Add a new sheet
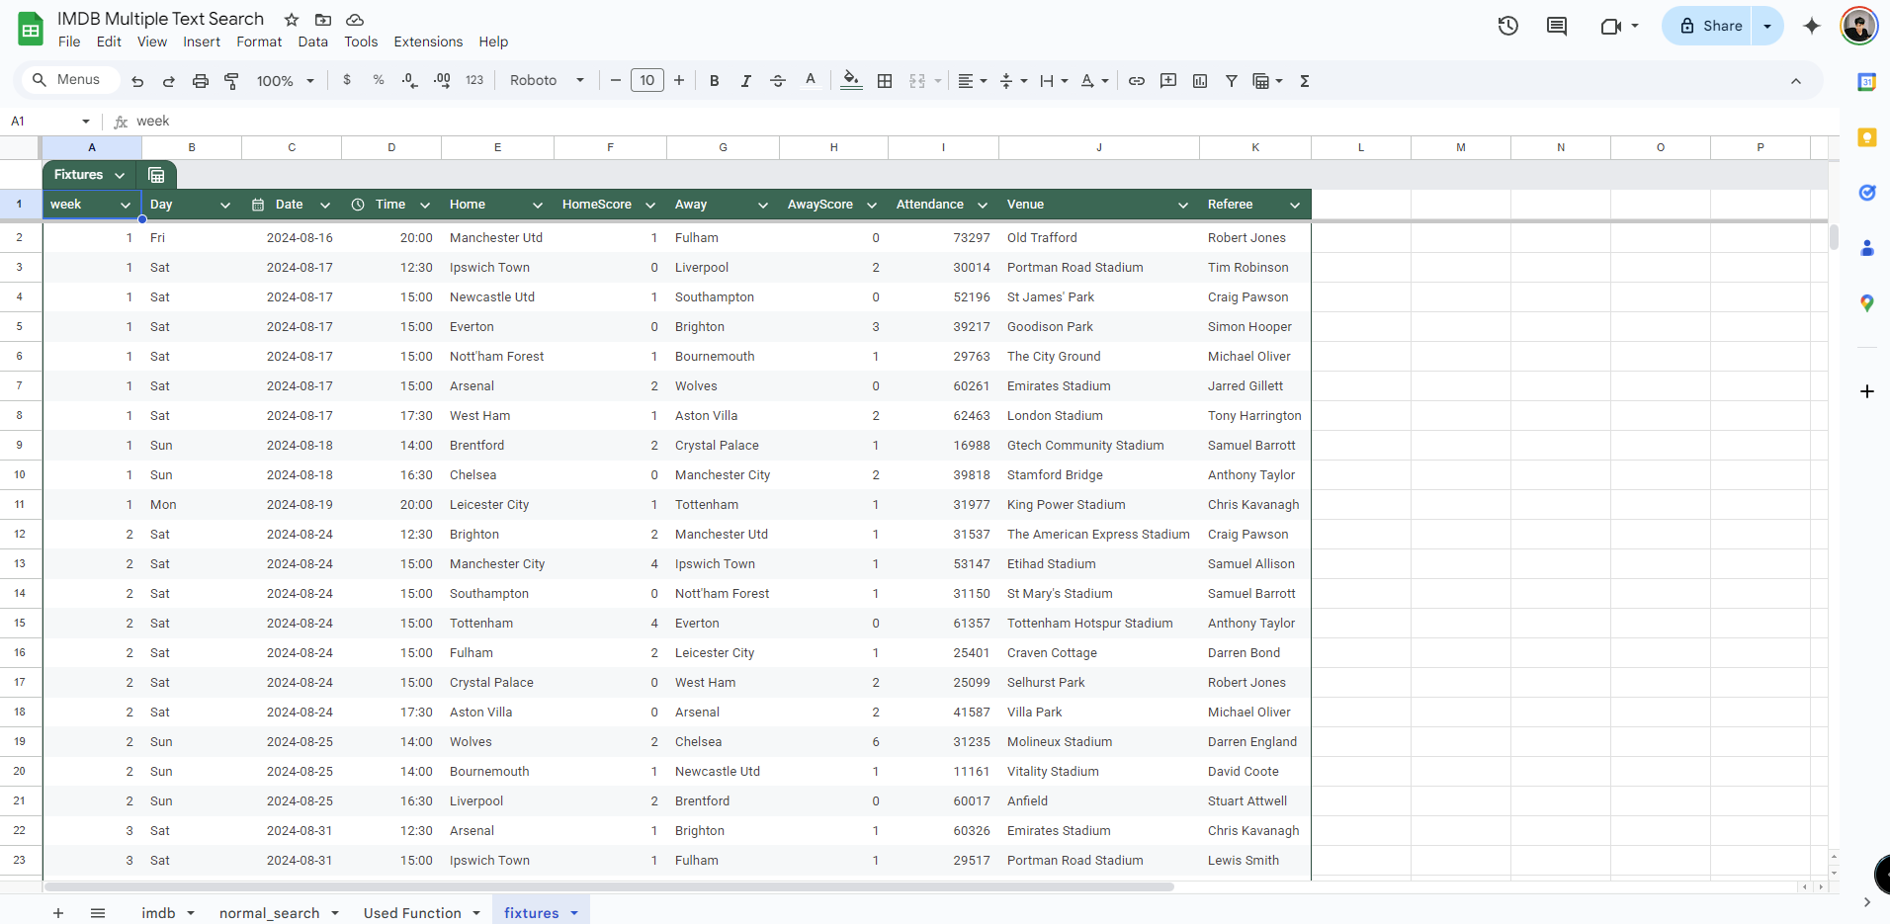 58,912
